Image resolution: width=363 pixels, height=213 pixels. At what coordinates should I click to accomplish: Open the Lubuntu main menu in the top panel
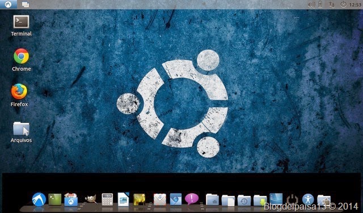[x=8, y=5]
